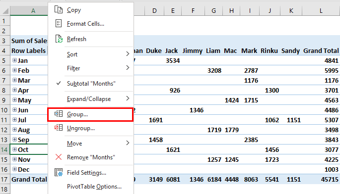Open the Expand/Collapse submenu
Screen dimensions: 340x194
91,99
